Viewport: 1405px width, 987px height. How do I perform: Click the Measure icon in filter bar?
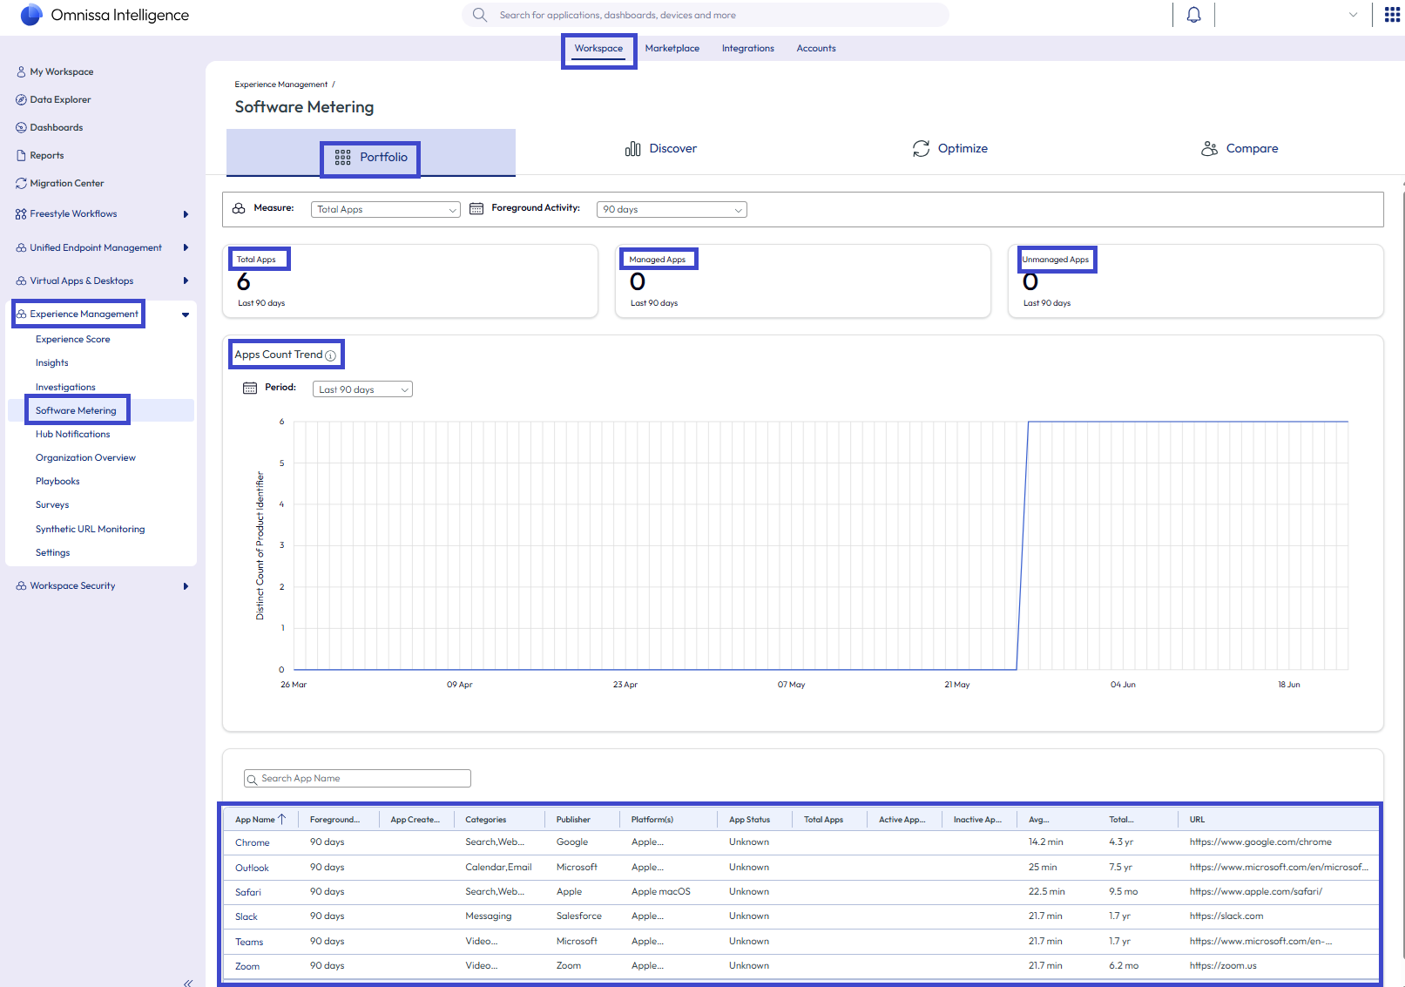239,208
